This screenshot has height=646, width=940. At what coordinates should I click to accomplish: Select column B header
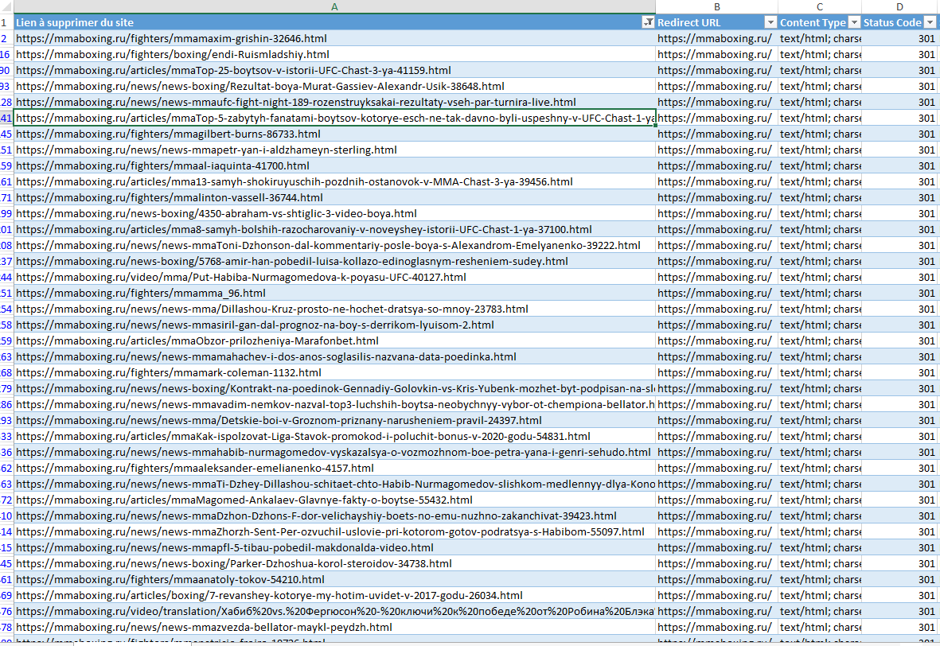(716, 7)
